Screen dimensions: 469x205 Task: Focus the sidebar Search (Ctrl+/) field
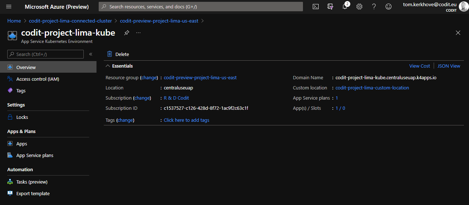[x=46, y=54]
